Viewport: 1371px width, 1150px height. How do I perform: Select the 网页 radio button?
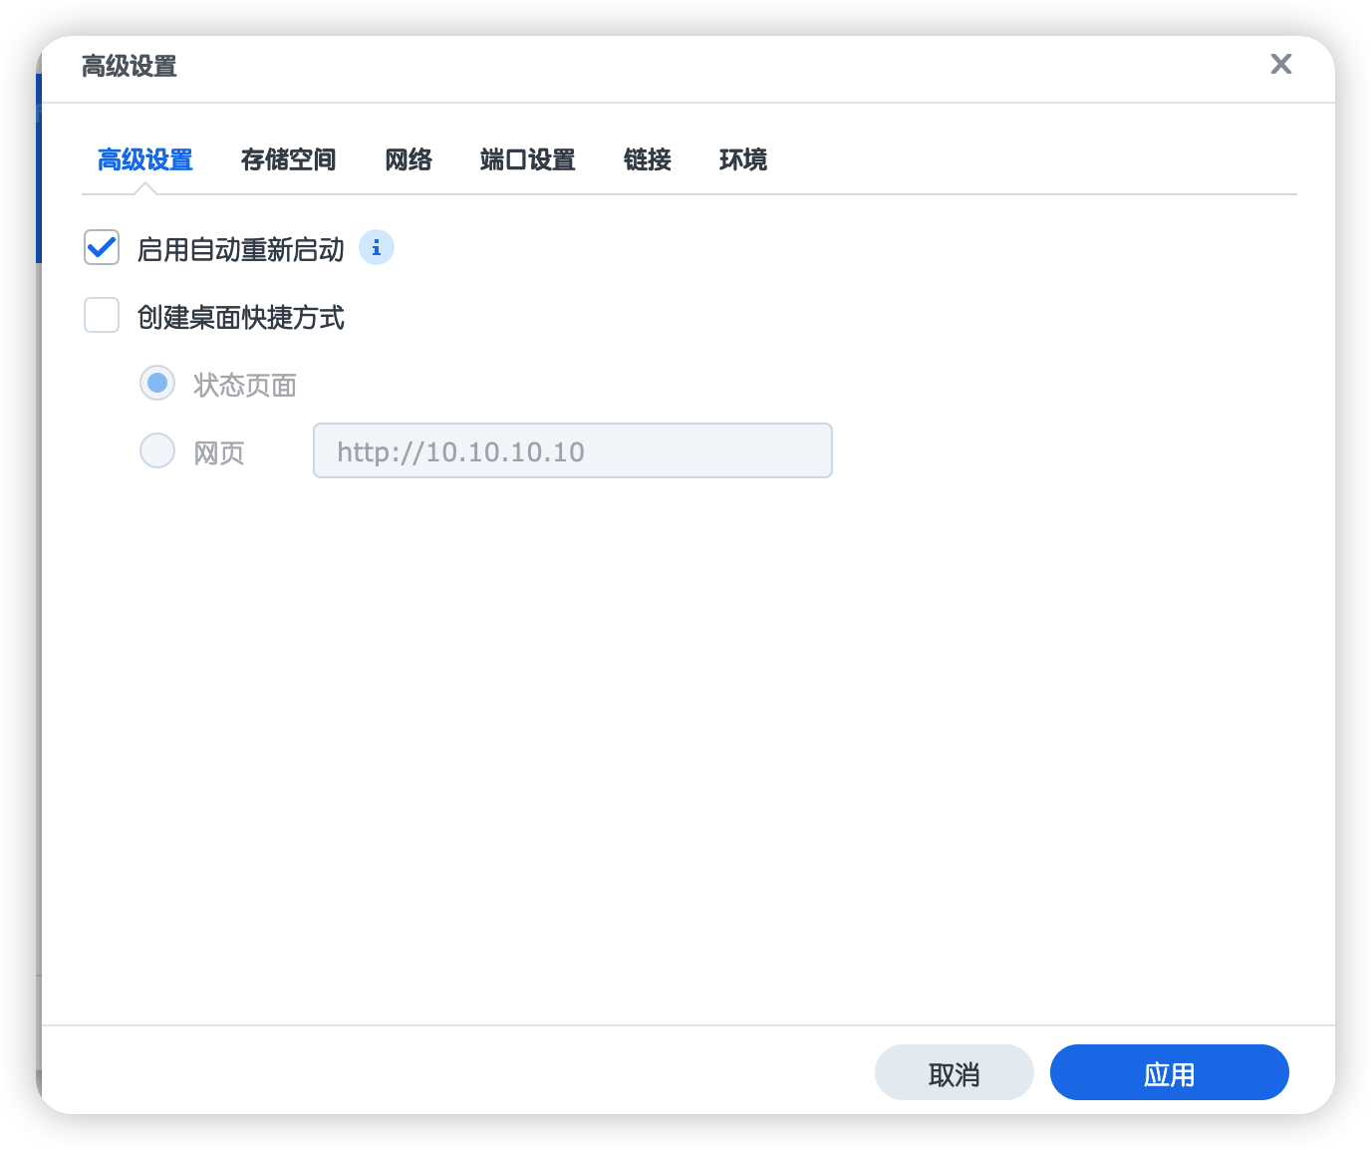click(157, 451)
